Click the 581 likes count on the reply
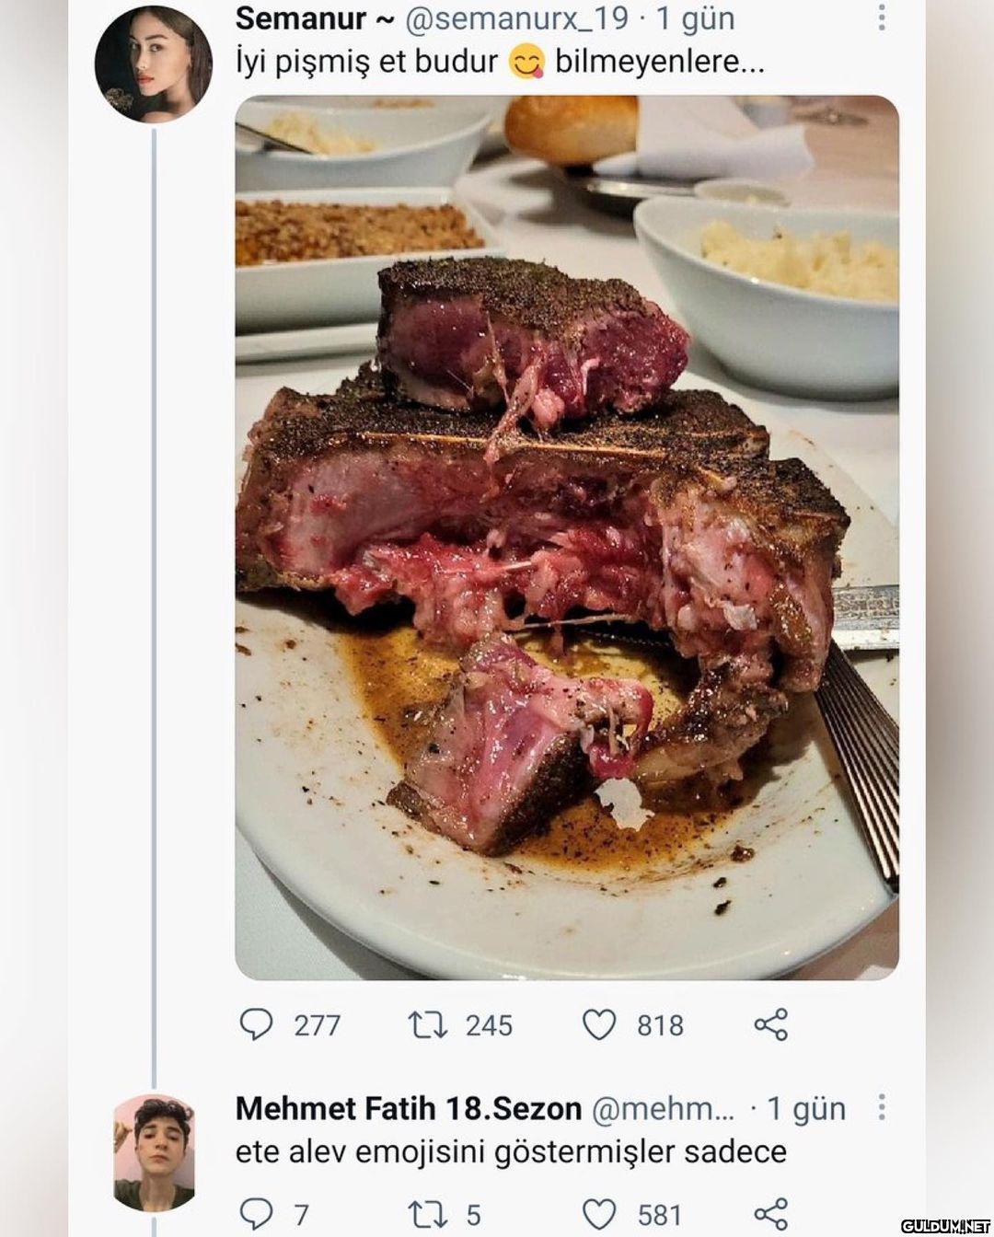994x1237 pixels. [x=660, y=1215]
